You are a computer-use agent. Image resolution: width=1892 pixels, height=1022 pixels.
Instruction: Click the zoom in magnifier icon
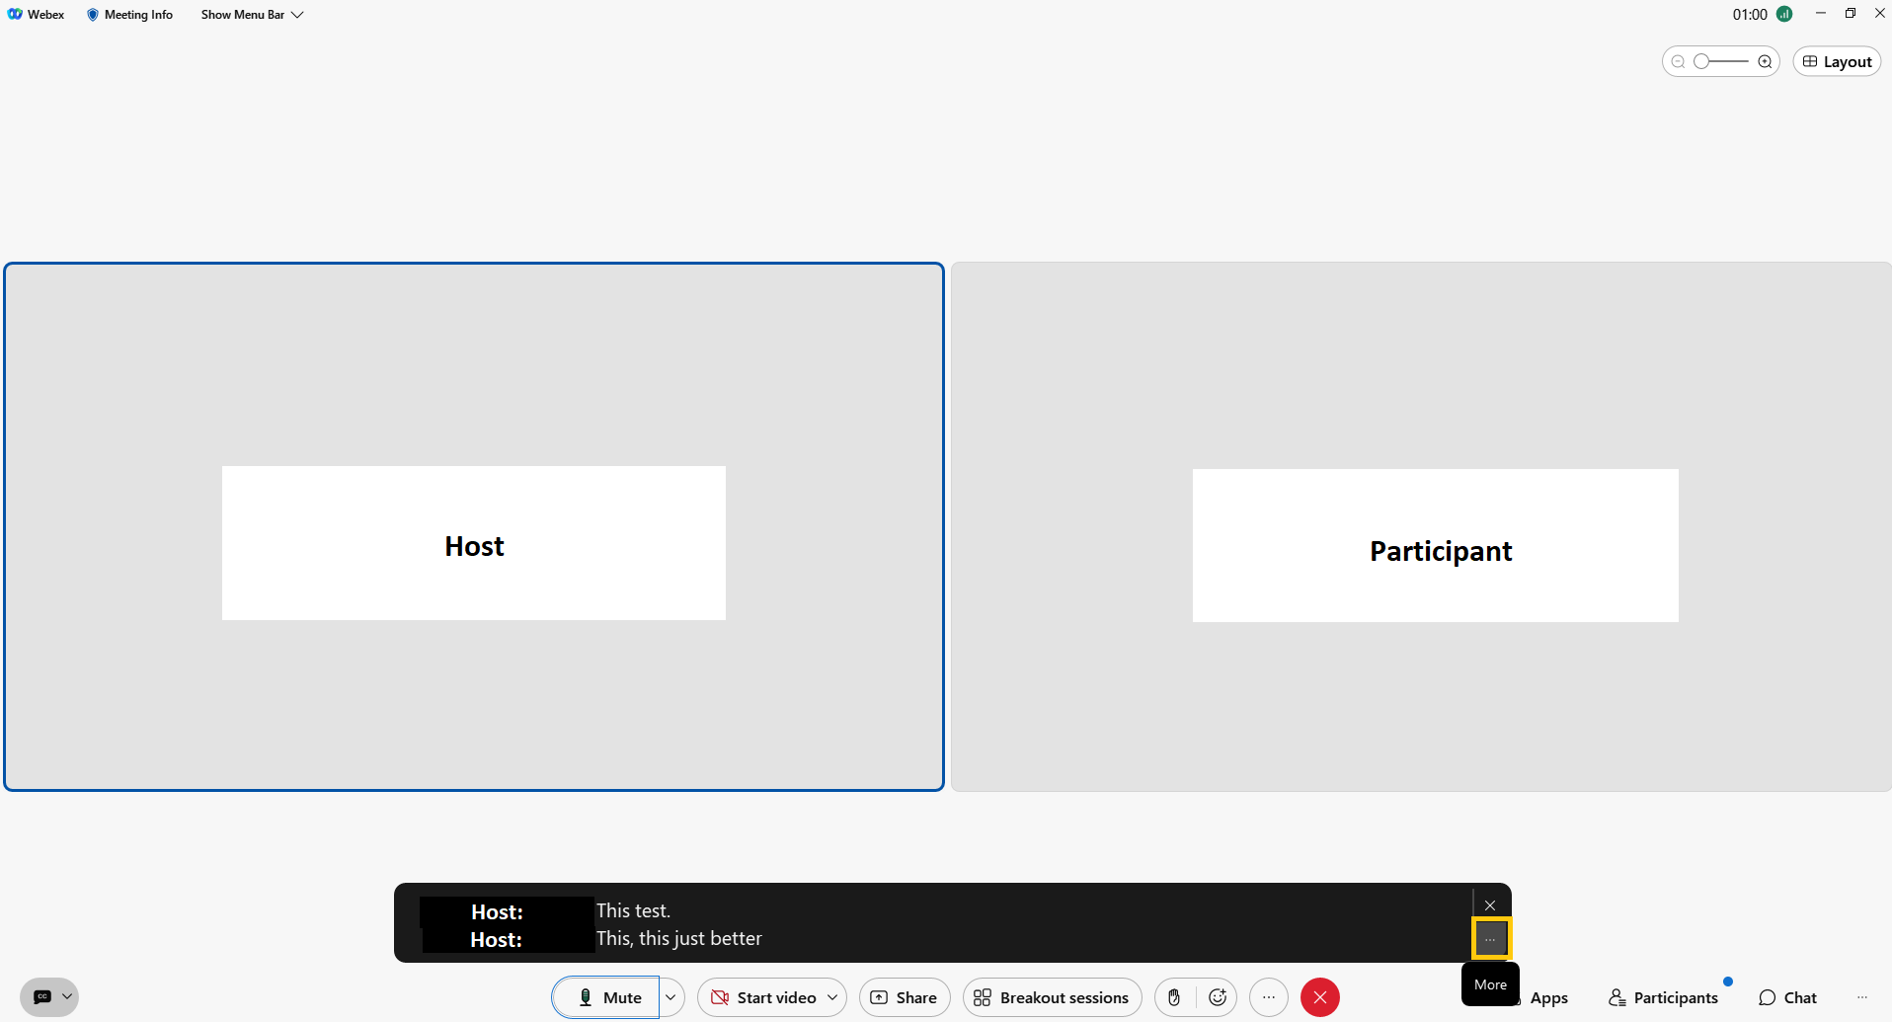pos(1765,61)
